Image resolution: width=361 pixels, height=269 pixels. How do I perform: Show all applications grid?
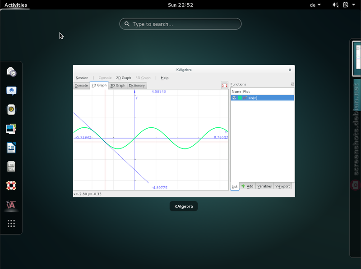click(x=11, y=223)
